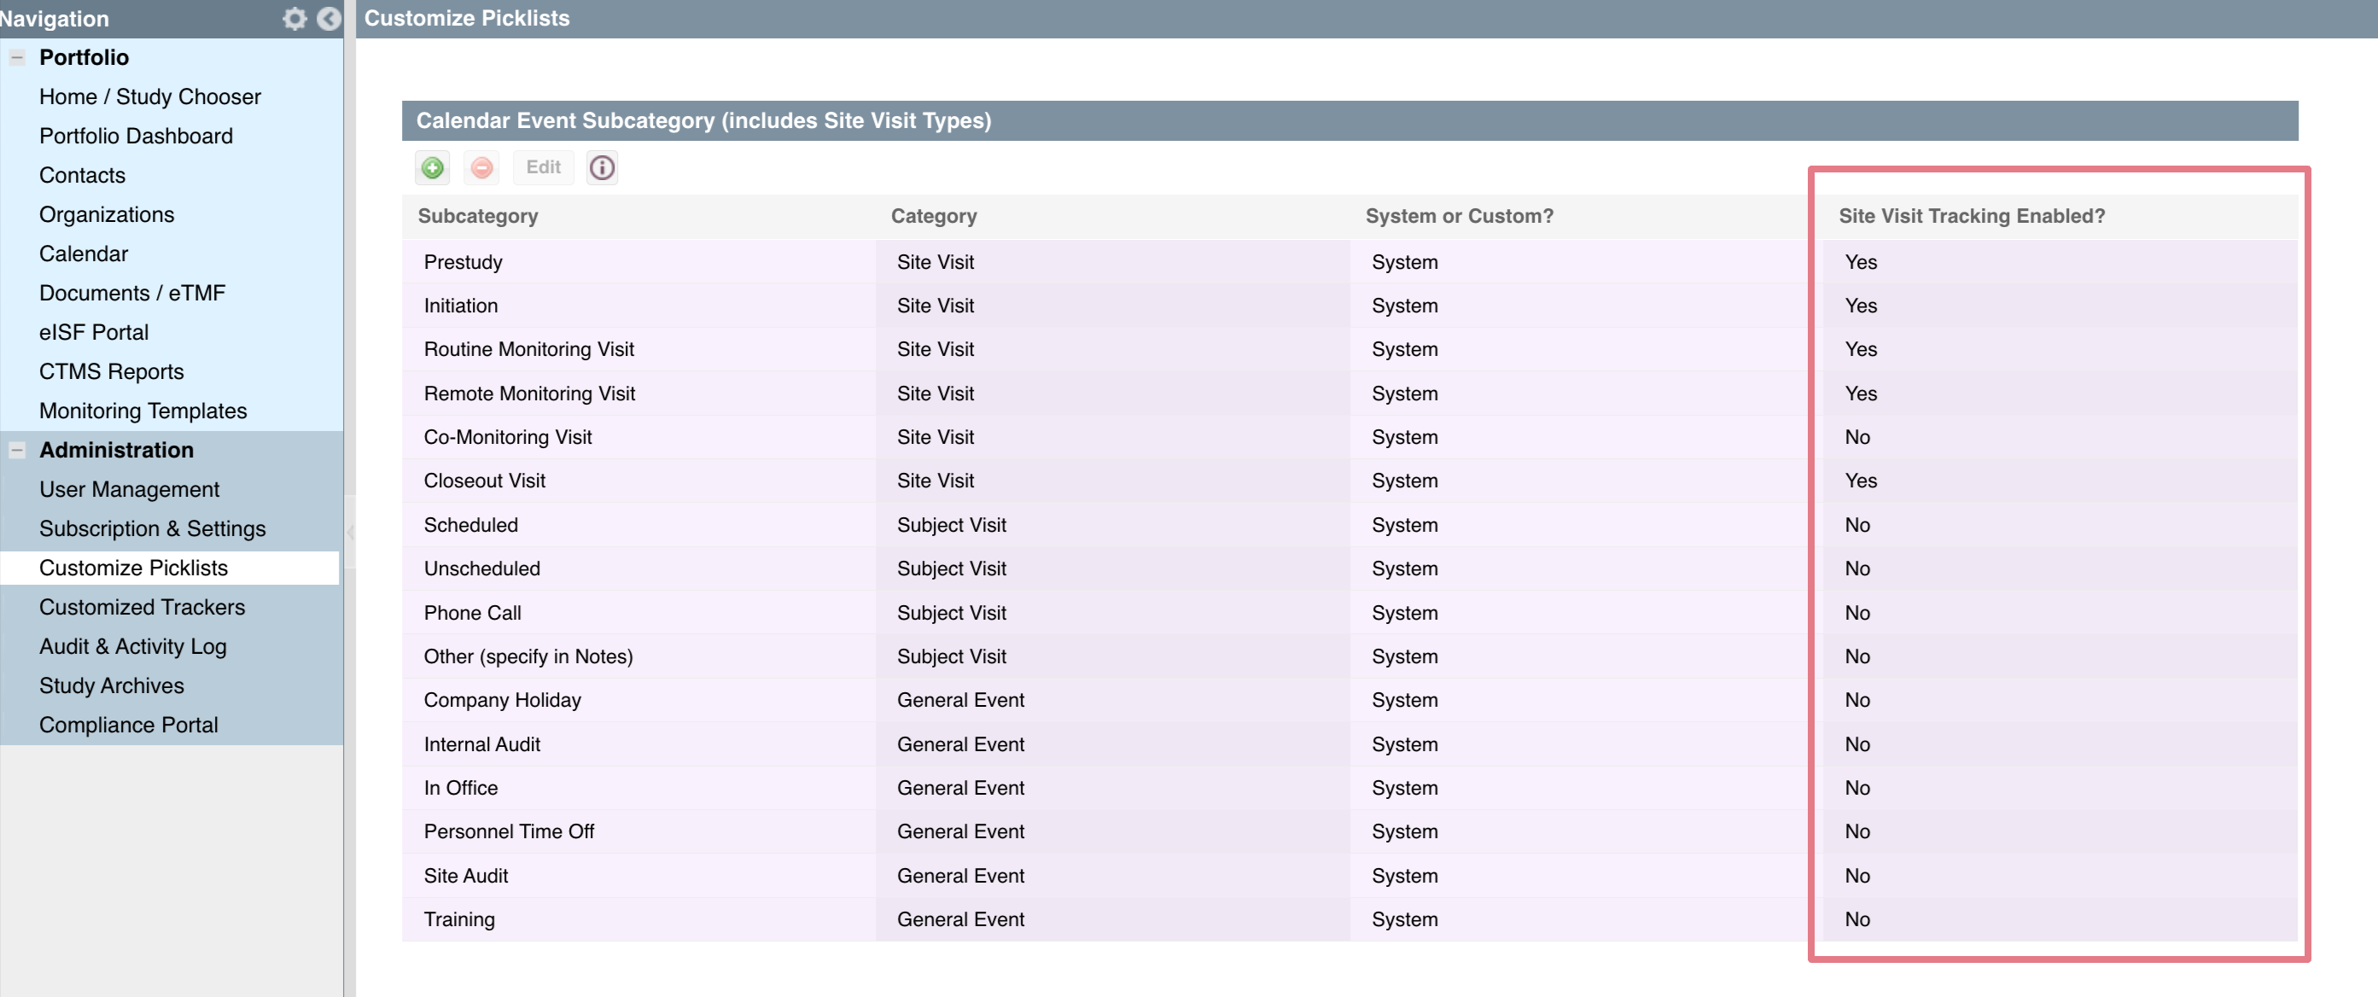Open User Management

129,489
